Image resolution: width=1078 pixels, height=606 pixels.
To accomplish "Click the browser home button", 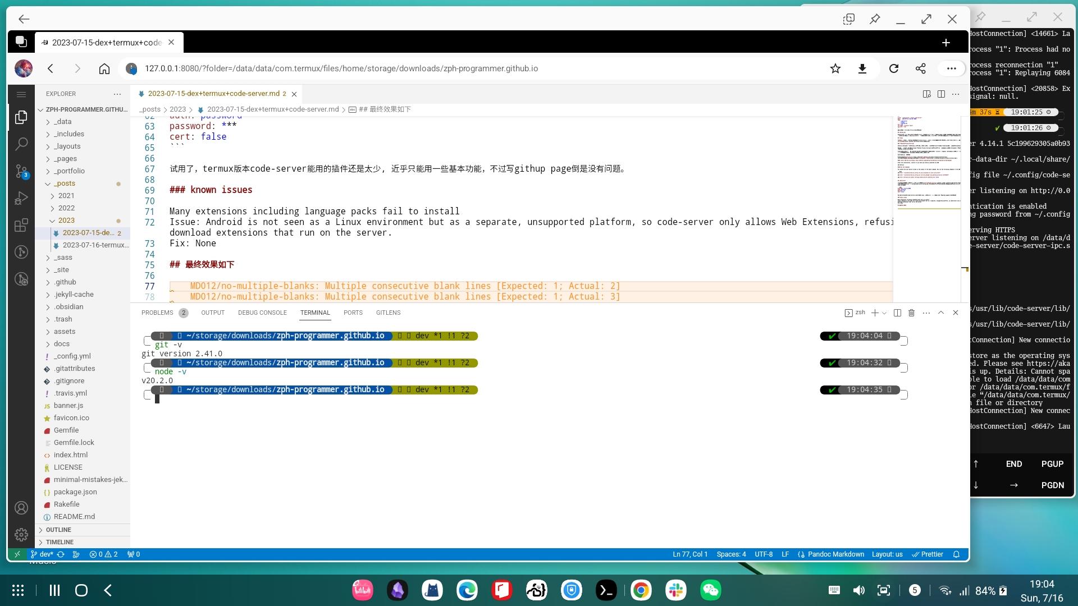I will (x=104, y=68).
